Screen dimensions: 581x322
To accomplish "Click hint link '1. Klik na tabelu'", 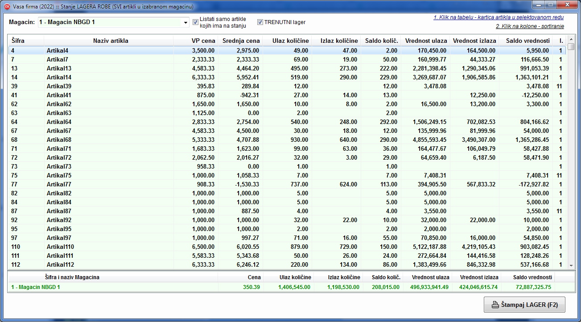I will (x=499, y=17).
